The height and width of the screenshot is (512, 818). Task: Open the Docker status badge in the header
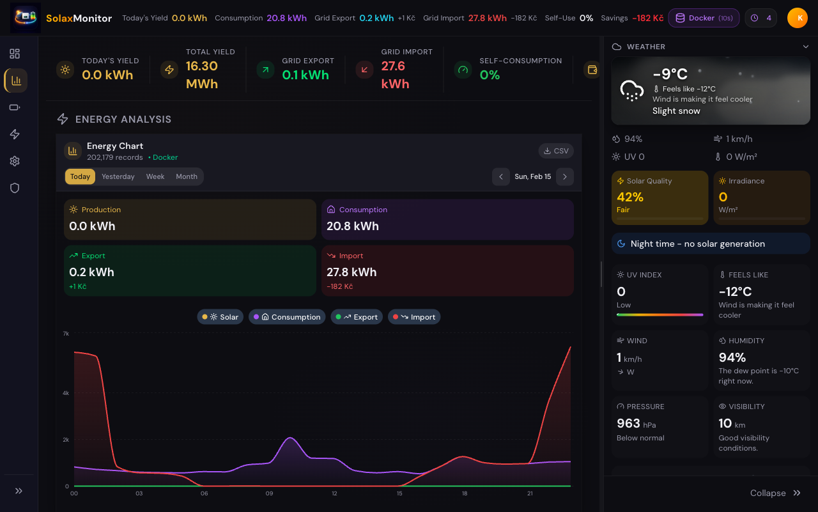coord(704,18)
